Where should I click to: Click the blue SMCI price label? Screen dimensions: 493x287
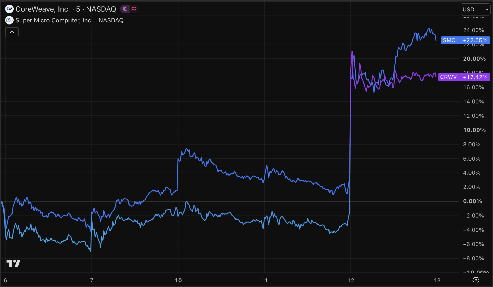[450, 40]
